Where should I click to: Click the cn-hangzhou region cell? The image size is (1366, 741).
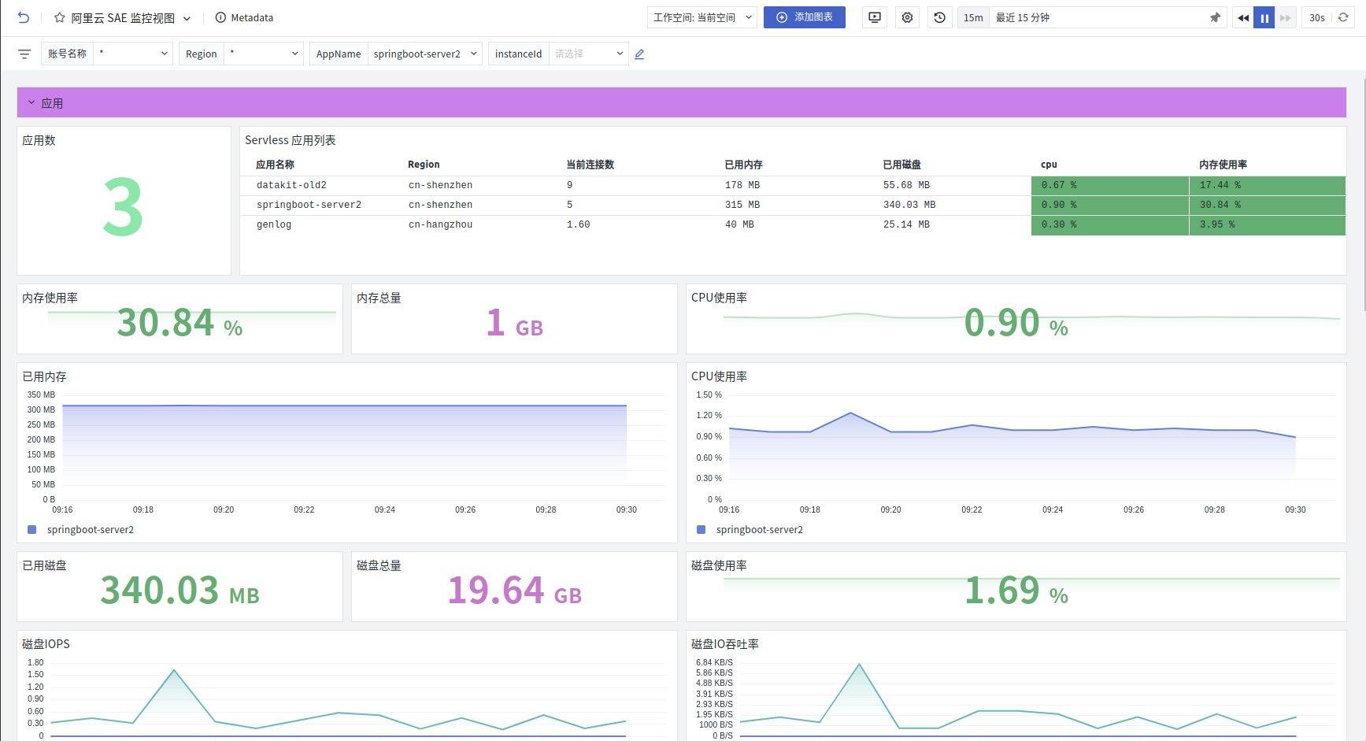[x=440, y=224]
